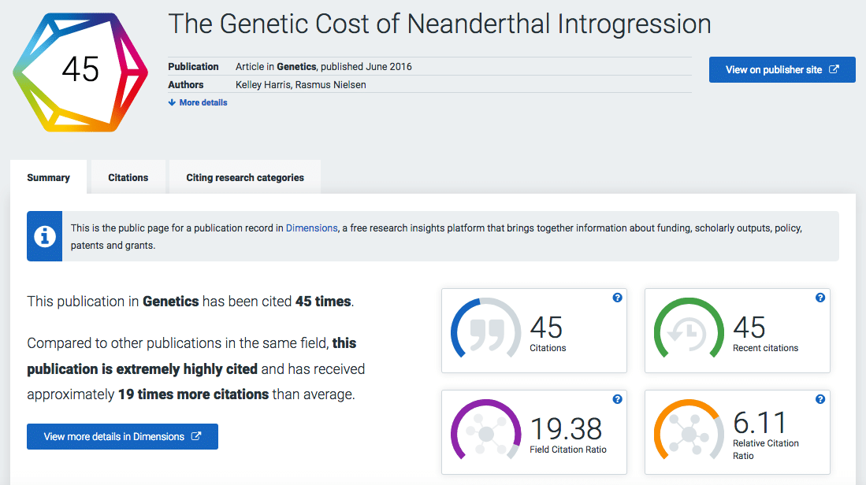This screenshot has height=485, width=866.
Task: Open help icon on Relative Citation Ratio card
Action: pyautogui.click(x=820, y=399)
